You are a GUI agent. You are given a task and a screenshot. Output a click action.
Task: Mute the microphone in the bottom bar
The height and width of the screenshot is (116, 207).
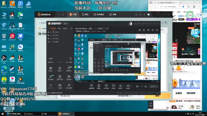[120, 86]
